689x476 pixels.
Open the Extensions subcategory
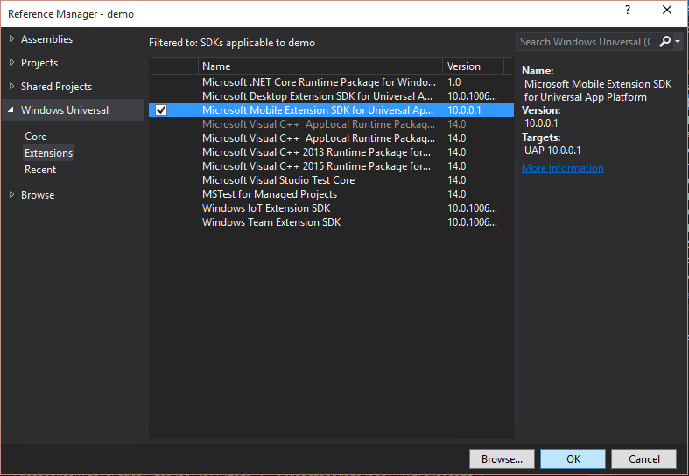(x=48, y=153)
